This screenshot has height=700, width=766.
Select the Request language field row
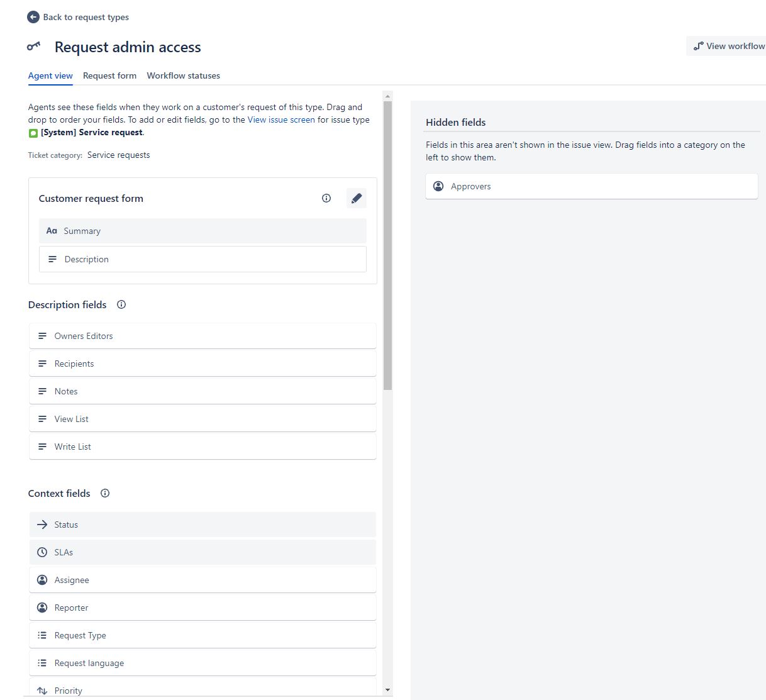(203, 663)
